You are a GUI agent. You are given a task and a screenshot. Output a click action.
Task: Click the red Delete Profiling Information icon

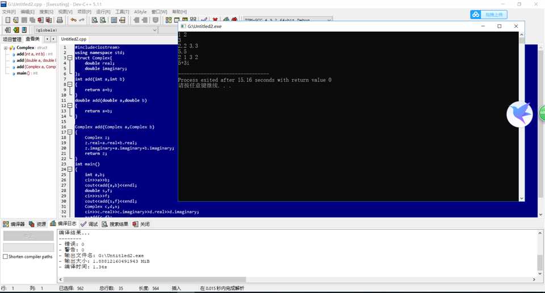click(234, 20)
